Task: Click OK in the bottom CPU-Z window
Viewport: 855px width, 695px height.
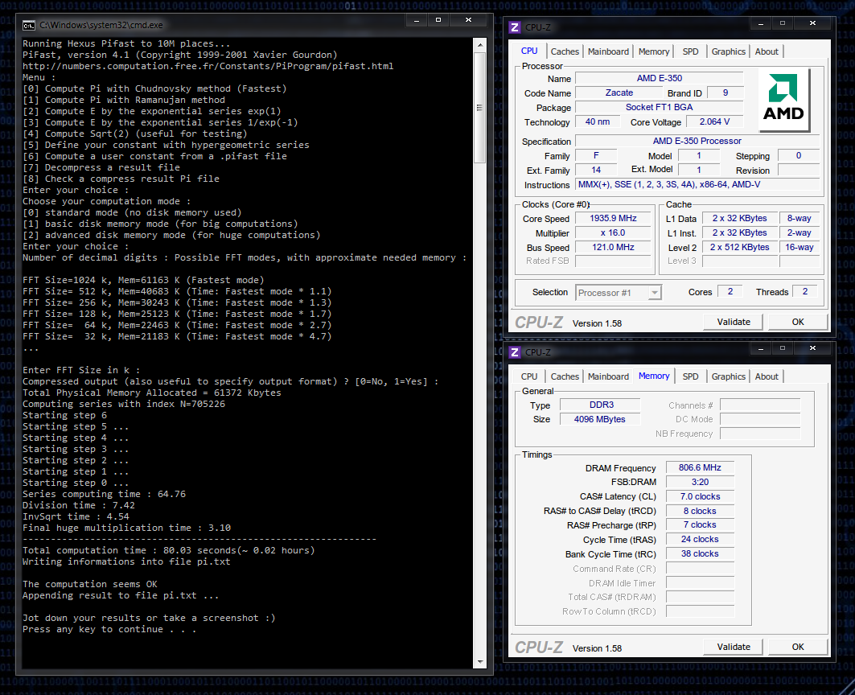Action: coord(798,647)
